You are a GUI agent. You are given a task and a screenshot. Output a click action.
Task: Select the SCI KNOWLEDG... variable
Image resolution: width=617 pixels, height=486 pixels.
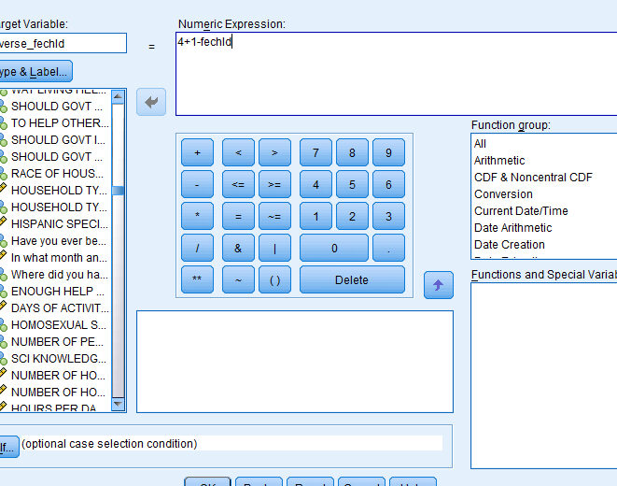[x=55, y=358]
